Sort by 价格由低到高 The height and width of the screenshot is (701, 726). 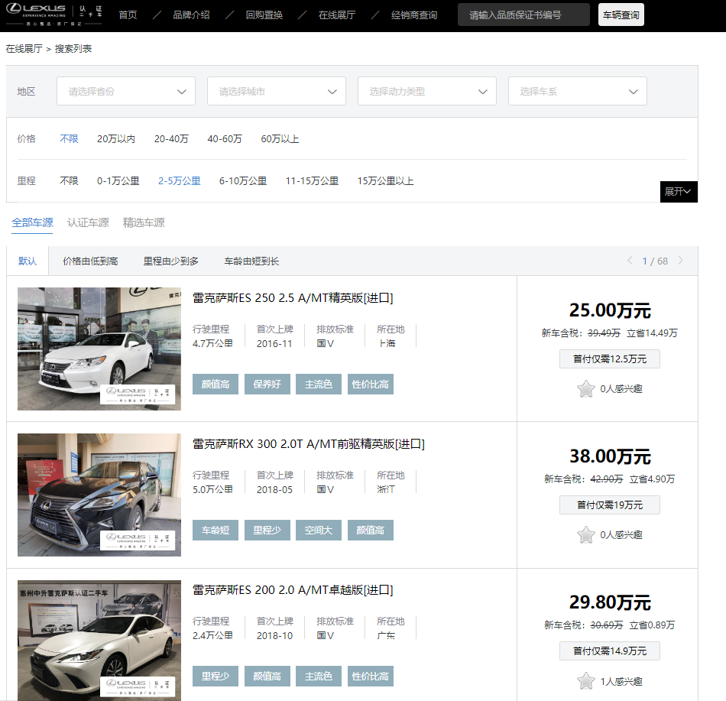[90, 261]
